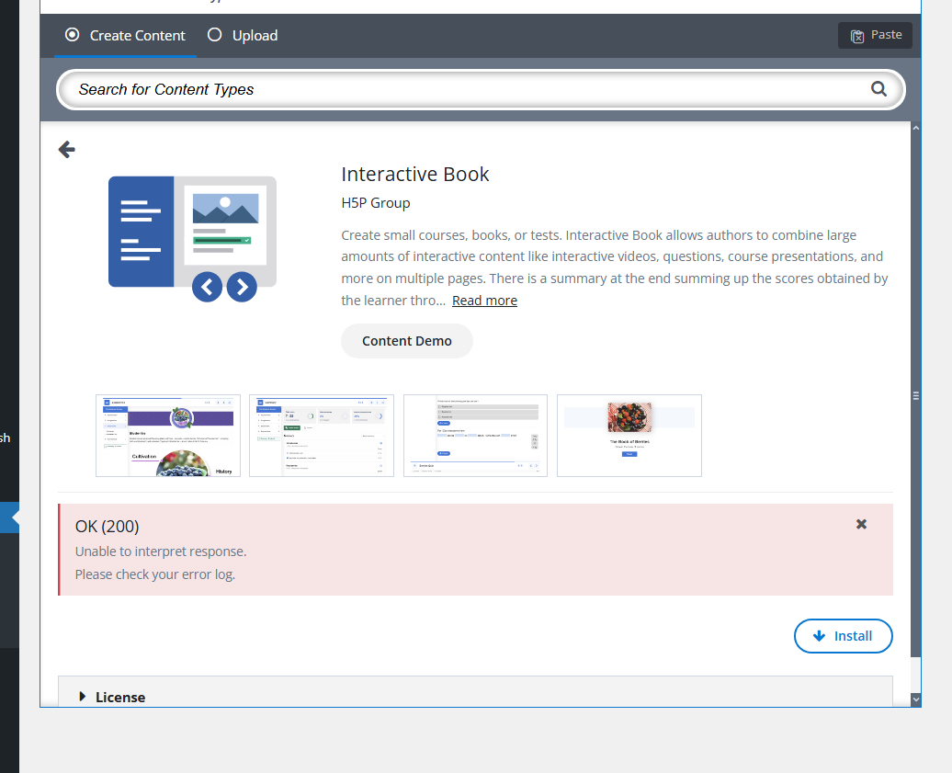
Task: Click scrollbar up arrow
Action: (x=915, y=129)
